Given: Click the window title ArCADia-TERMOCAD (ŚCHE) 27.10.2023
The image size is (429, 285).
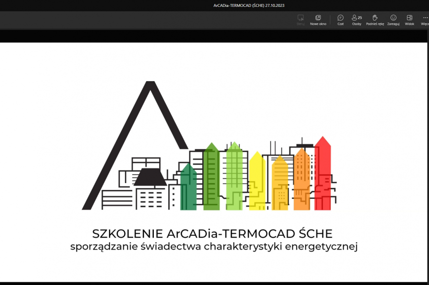Looking at the screenshot, I should click(249, 5).
